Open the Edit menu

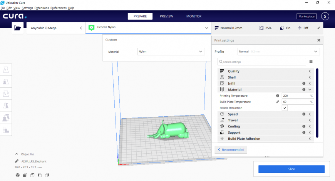click(x=9, y=8)
